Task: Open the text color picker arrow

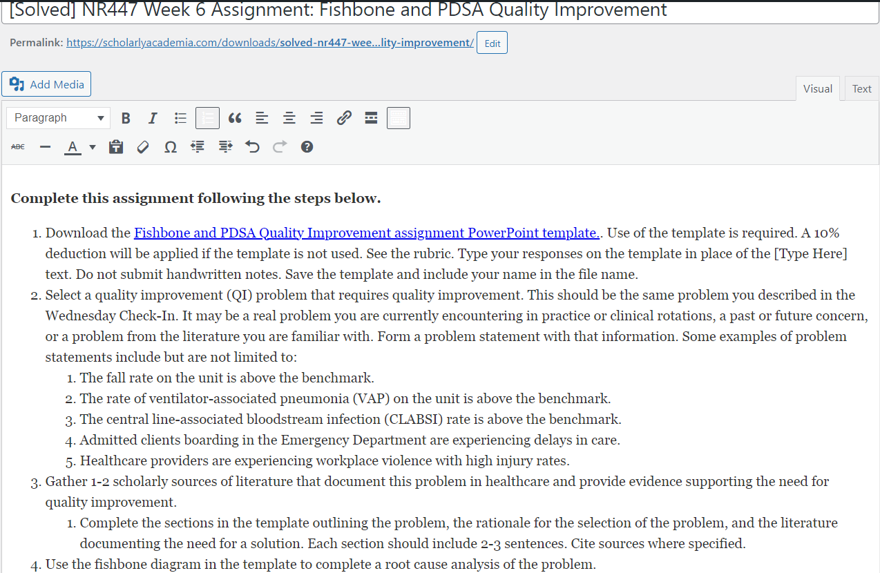Action: pyautogui.click(x=92, y=146)
